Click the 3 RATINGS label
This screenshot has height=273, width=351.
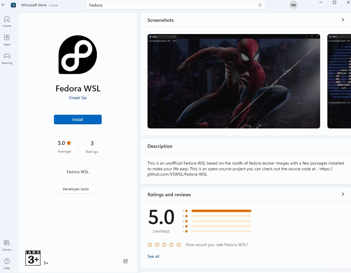(161, 231)
